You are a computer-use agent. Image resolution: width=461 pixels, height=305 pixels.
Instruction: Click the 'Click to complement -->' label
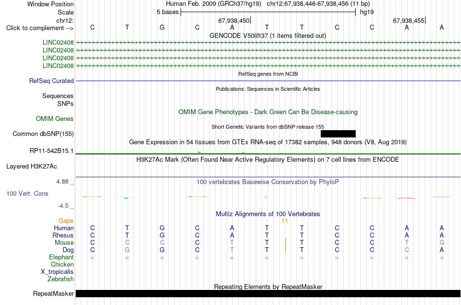[x=40, y=28]
